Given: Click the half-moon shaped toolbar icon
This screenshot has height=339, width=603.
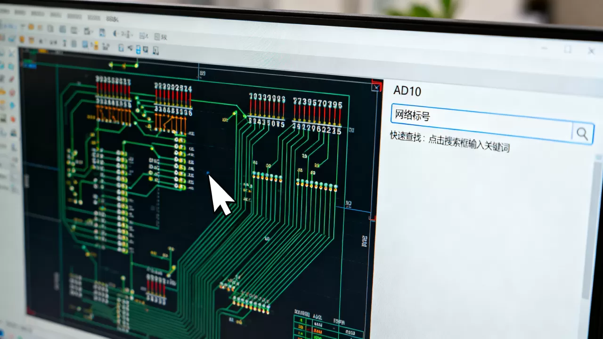Looking at the screenshot, I should (x=115, y=33).
